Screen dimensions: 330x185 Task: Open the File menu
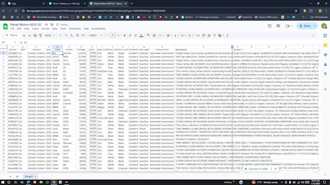(x=12, y=28)
